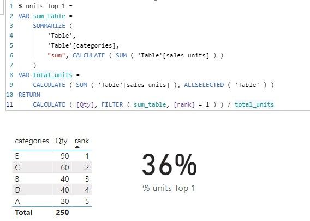The height and width of the screenshot is (221, 310).
Task: Click the rank column sort arrow
Action: click(x=77, y=147)
